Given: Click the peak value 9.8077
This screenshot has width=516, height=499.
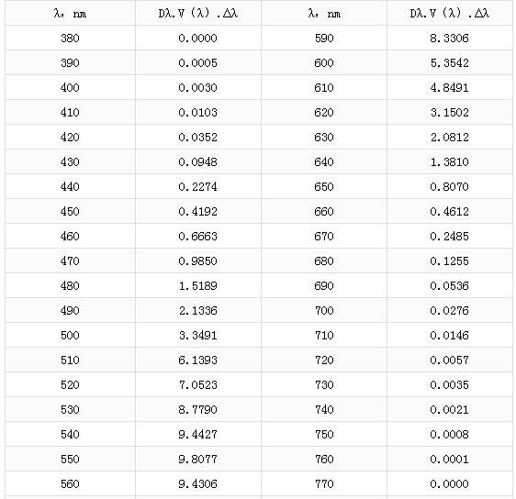Looking at the screenshot, I should pyautogui.click(x=197, y=460).
